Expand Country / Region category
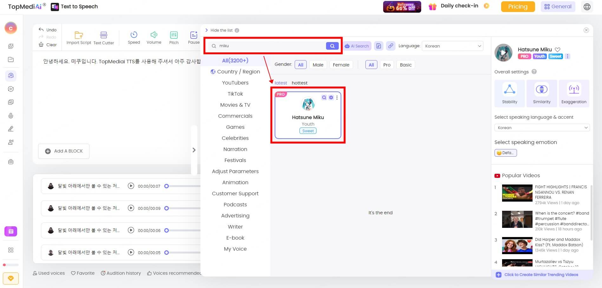Screen dimensions: 602x288 (x=235, y=72)
